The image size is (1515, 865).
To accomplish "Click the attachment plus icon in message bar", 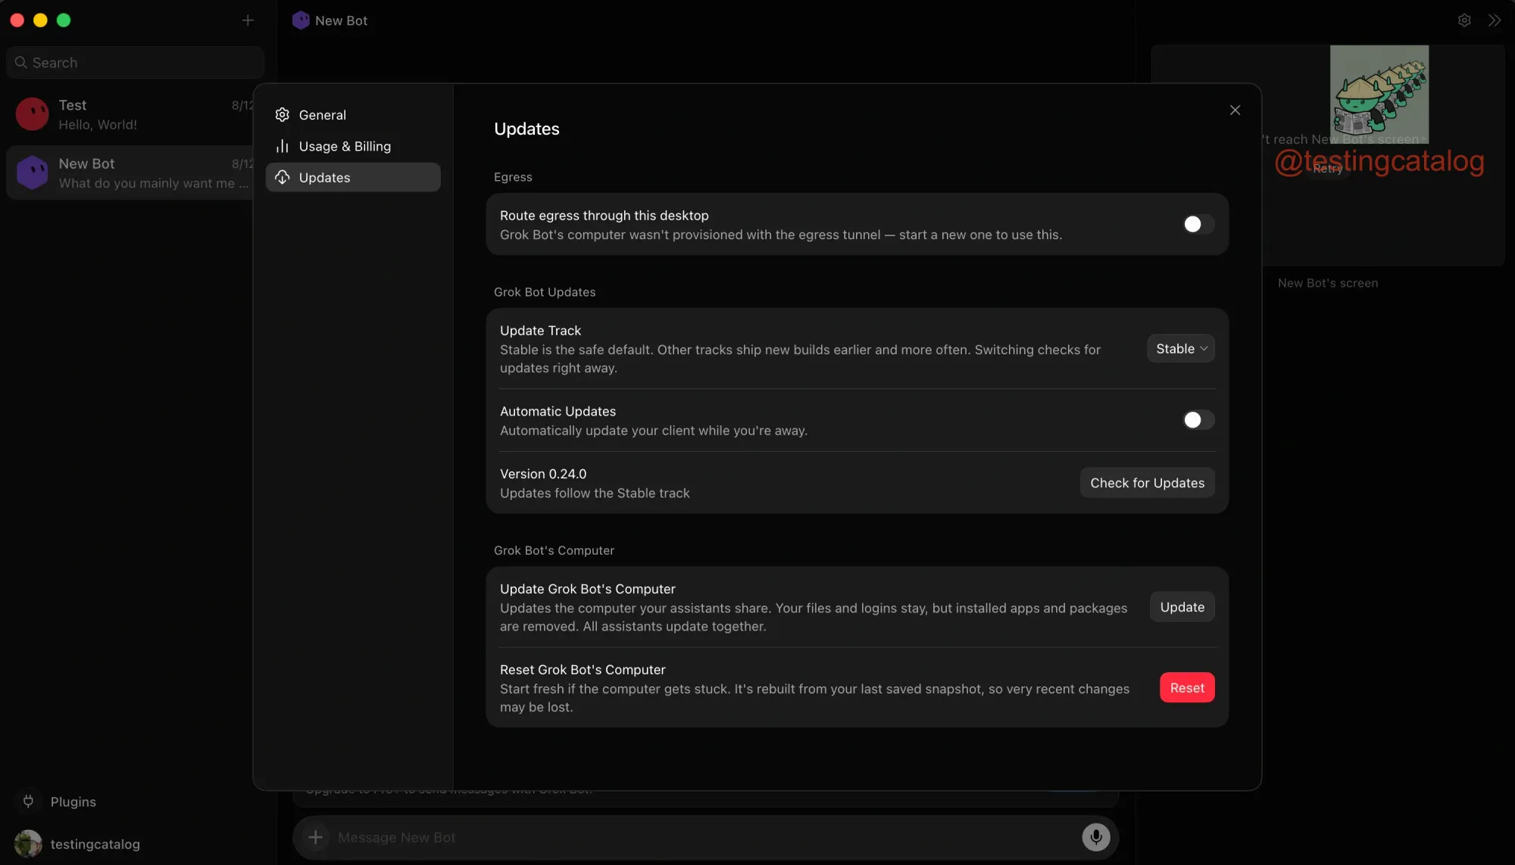I will click(x=315, y=837).
